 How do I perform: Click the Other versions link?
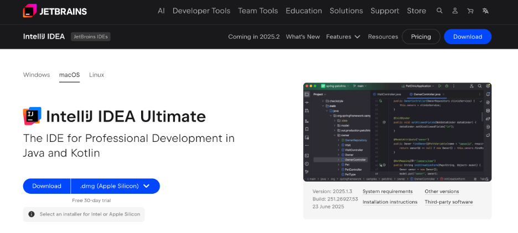[x=442, y=192]
